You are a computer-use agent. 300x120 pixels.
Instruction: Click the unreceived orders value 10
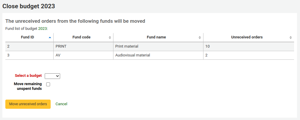coord(208,46)
